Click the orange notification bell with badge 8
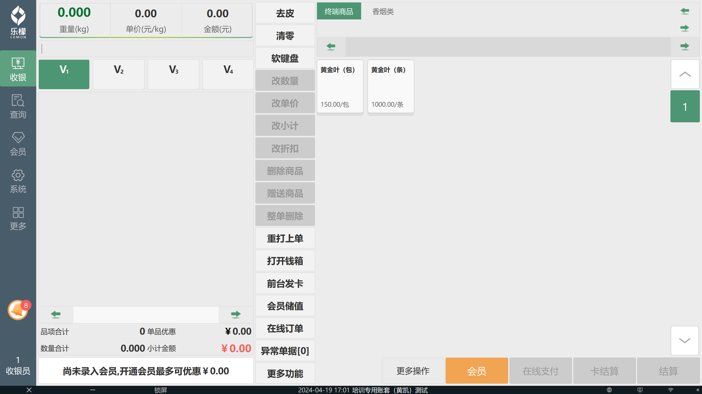Image resolution: width=702 pixels, height=394 pixels. pyautogui.click(x=19, y=310)
